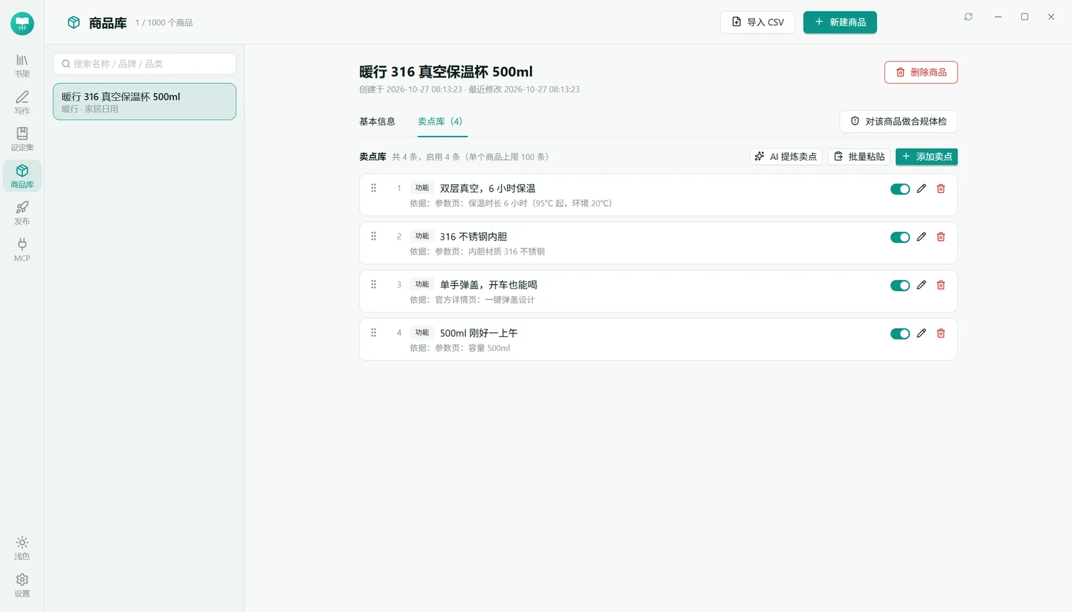Open the 发布 publish rocket icon
Screen dimensions: 1072x612
point(22,213)
